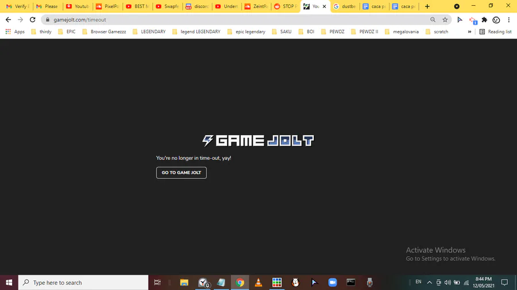
Task: Click the 8:44 PM clock and date
Action: [x=484, y=283]
